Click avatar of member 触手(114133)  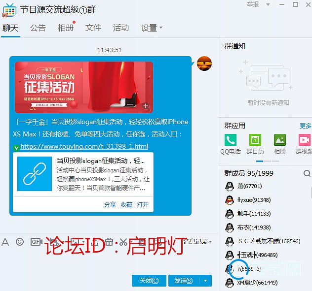[x=230, y=214]
